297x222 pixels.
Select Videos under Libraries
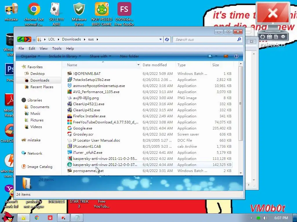36,127
